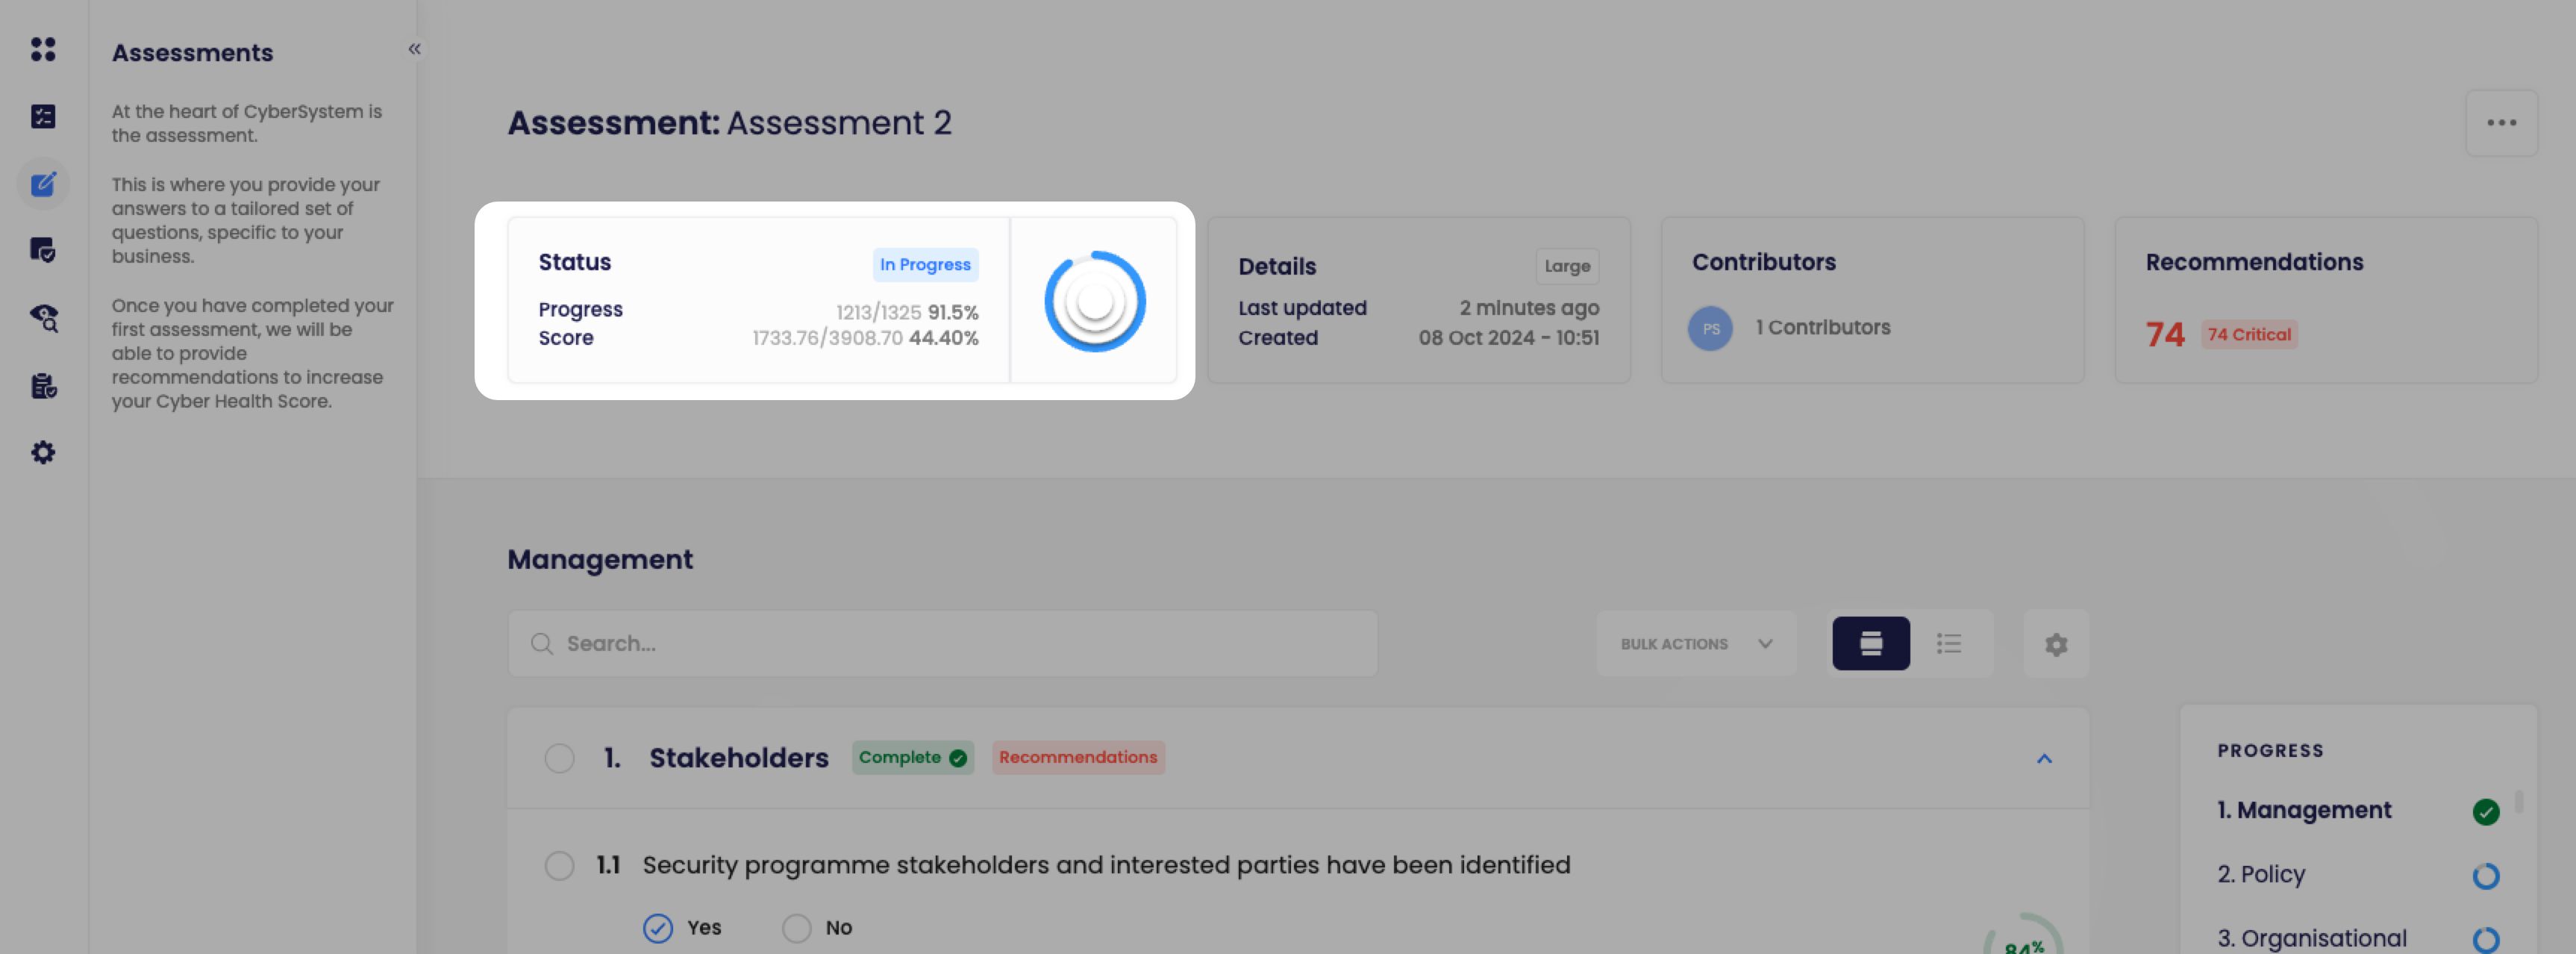Screen dimensions: 2576x954
Task: Click the Progress 91.5% value
Action: click(x=952, y=312)
